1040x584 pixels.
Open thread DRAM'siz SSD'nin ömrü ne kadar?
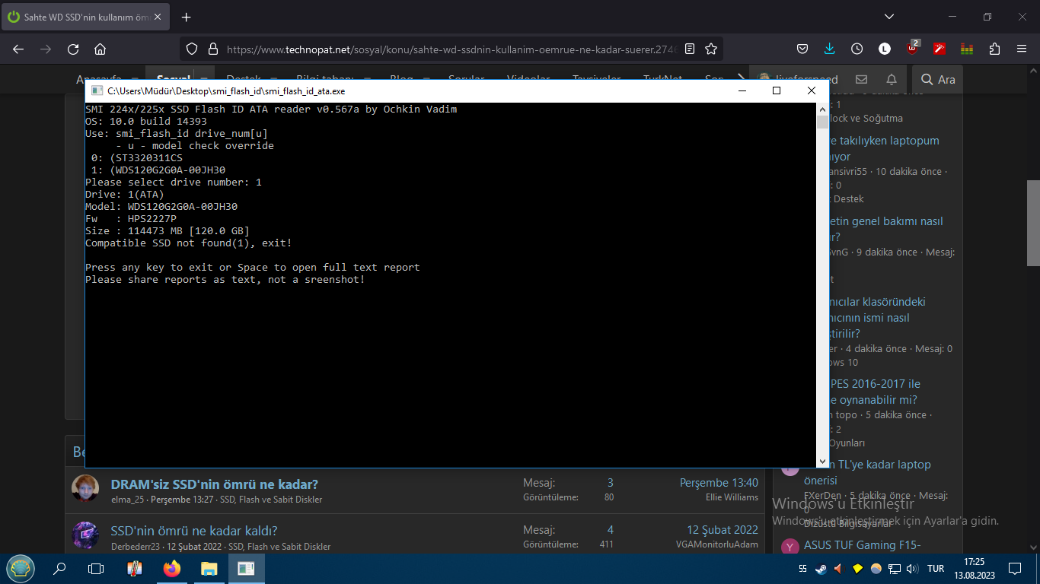coord(215,484)
